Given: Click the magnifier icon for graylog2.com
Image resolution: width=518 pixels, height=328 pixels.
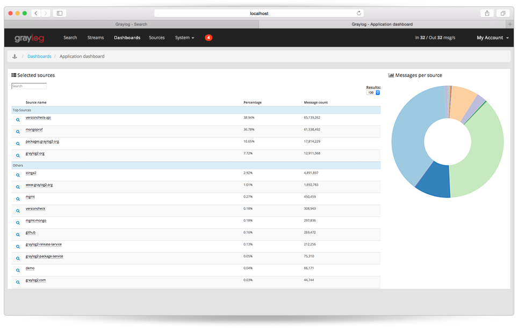Looking at the screenshot, I should [18, 282].
